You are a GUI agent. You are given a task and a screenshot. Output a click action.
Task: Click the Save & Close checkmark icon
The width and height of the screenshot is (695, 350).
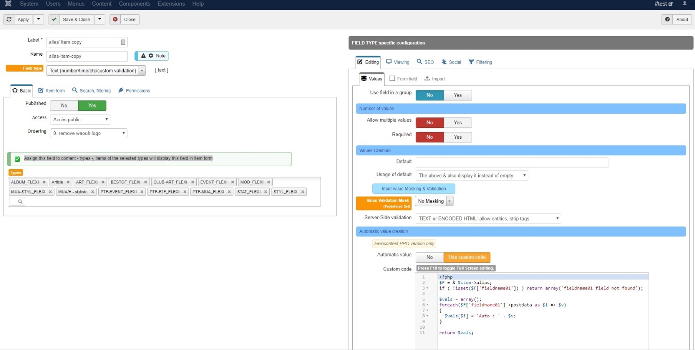pyautogui.click(x=54, y=20)
